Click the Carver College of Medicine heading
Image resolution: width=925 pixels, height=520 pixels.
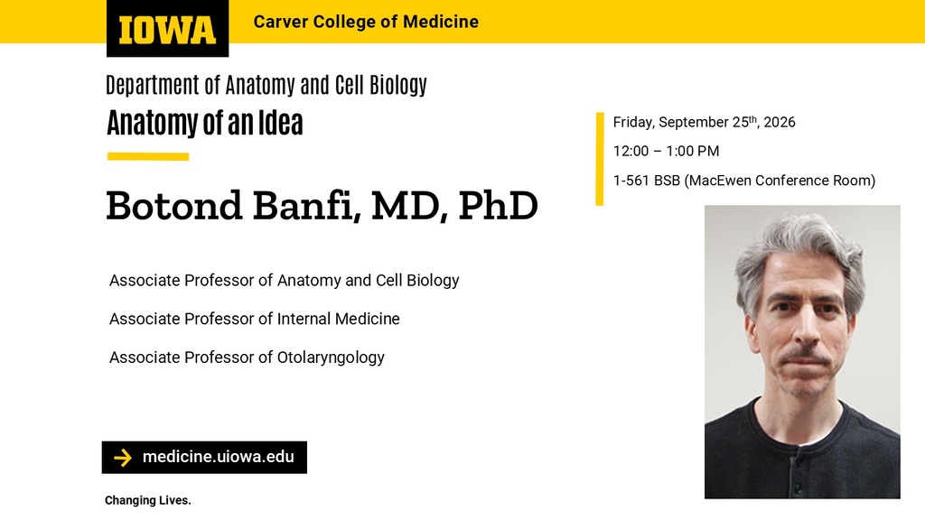pos(366,22)
